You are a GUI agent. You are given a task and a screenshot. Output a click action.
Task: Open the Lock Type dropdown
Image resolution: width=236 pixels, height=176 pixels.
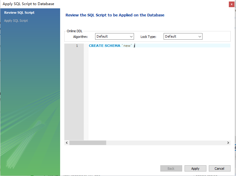[x=183, y=36]
